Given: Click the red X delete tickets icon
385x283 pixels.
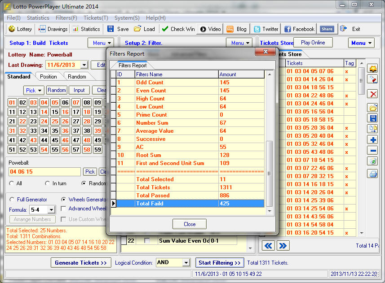Looking at the screenshot, I should click(x=373, y=94).
